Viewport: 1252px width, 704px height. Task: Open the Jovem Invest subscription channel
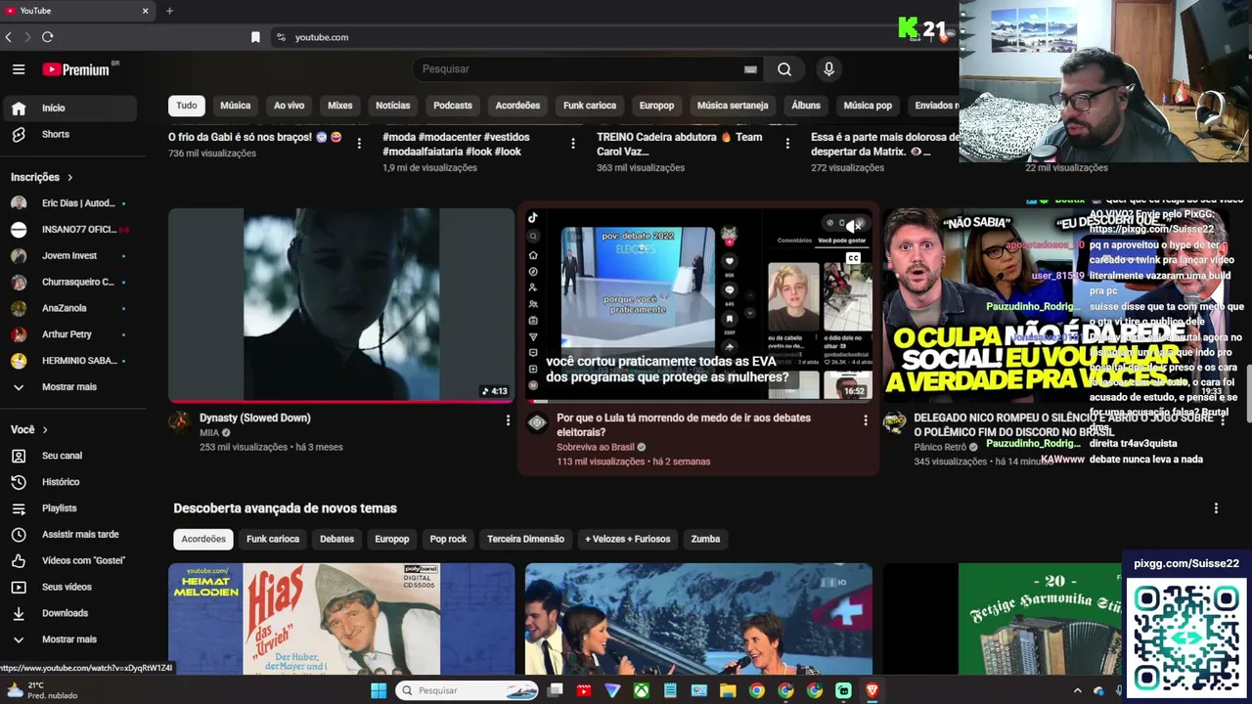coord(68,256)
